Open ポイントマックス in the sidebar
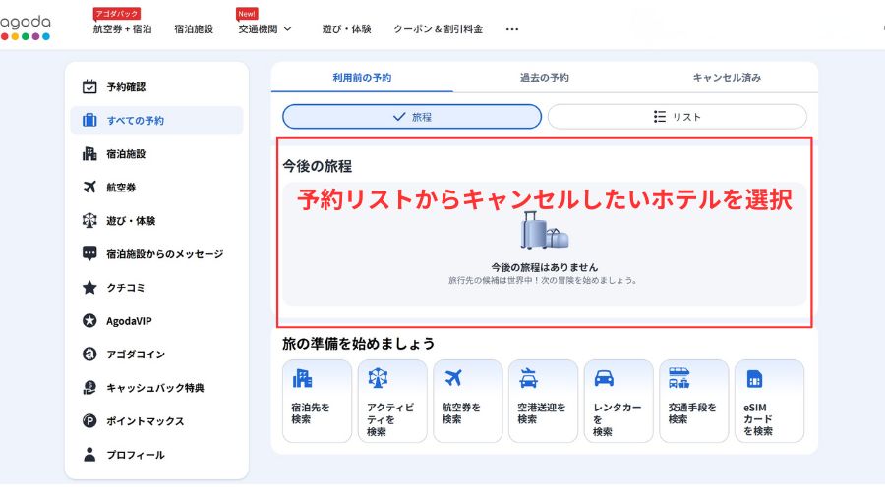This screenshot has height=491, width=885. (x=146, y=421)
